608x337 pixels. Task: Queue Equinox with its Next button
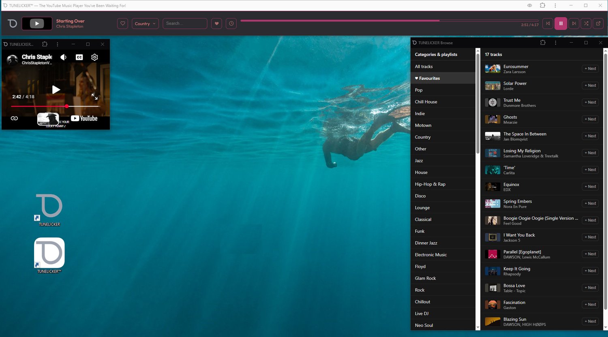(x=590, y=186)
